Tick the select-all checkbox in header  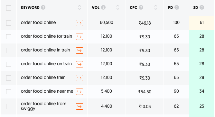(9, 8)
